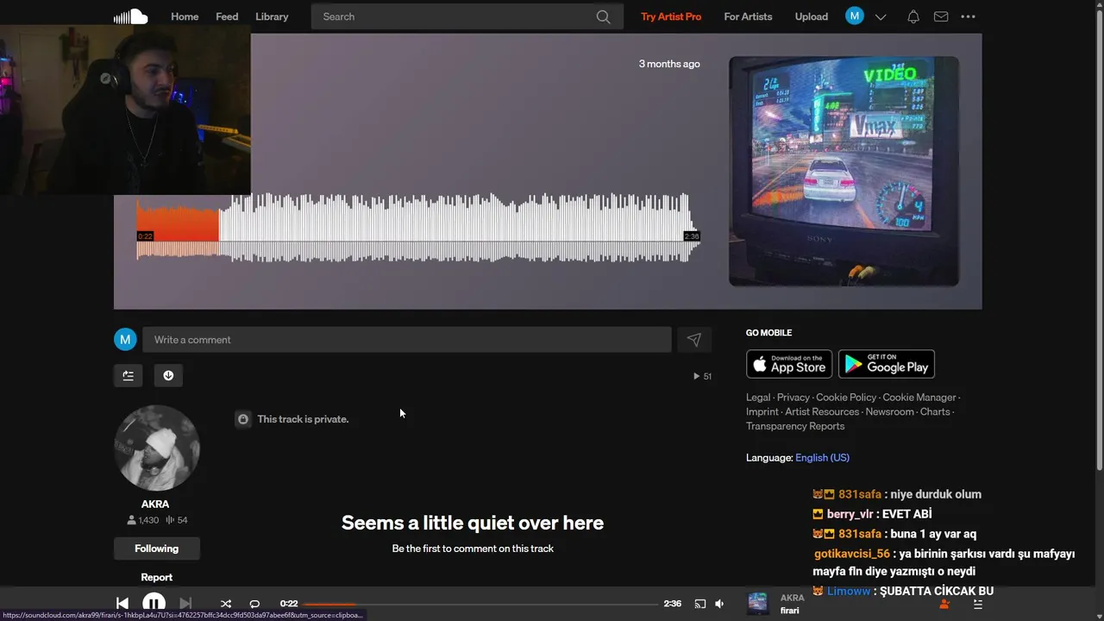The width and height of the screenshot is (1104, 621).
Task: Click the Write a comment field
Action: click(406, 340)
